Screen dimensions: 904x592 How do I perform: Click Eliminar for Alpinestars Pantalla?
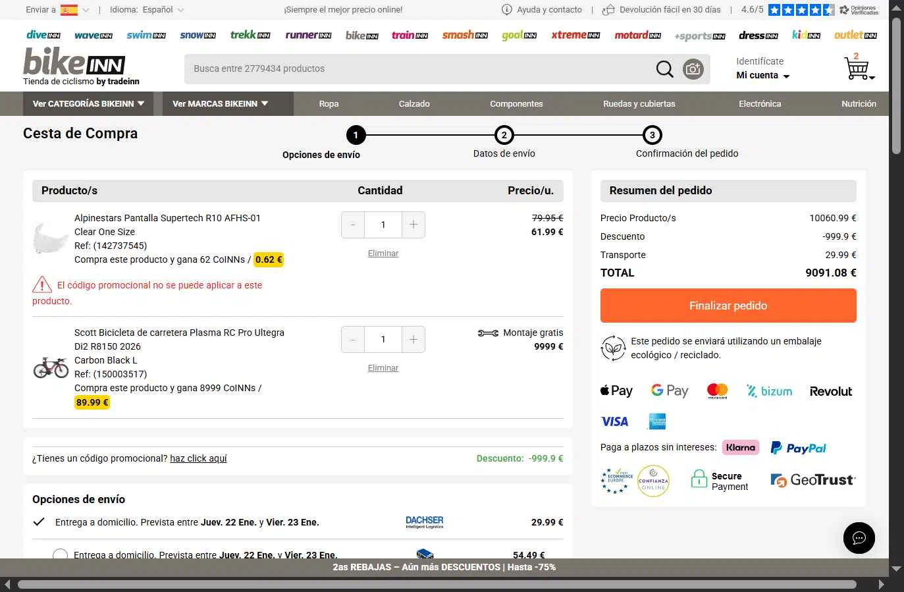(x=383, y=253)
